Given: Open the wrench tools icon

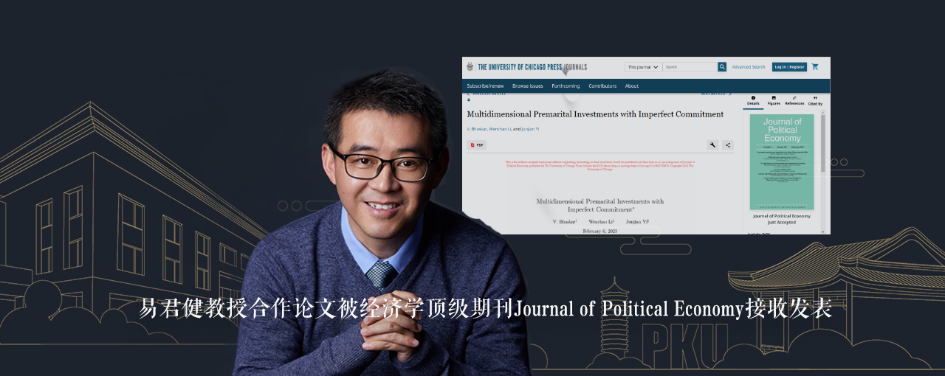Looking at the screenshot, I should pyautogui.click(x=712, y=145).
